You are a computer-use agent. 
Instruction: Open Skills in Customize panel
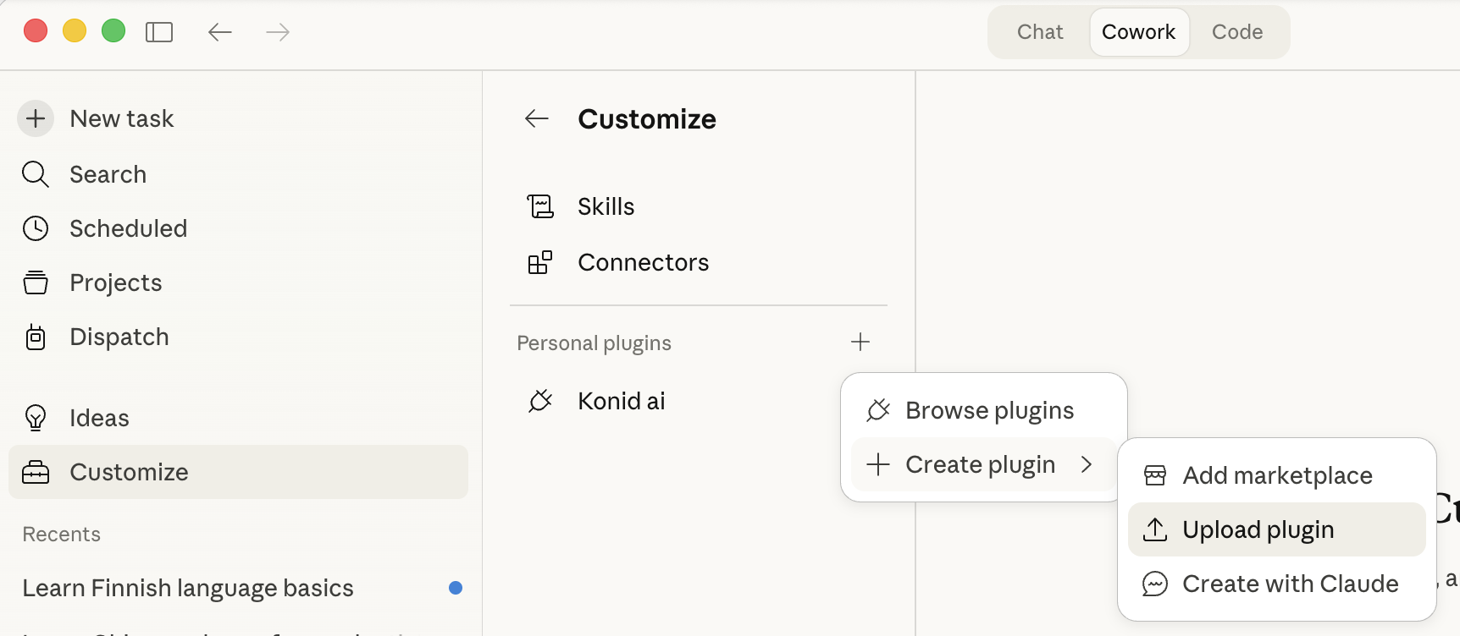coord(606,206)
